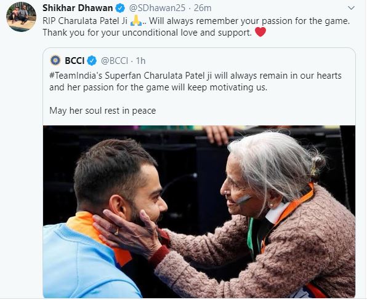The width and height of the screenshot is (367, 300).
Task: Open the @SDhawan25 handle link
Action: pyautogui.click(x=157, y=8)
